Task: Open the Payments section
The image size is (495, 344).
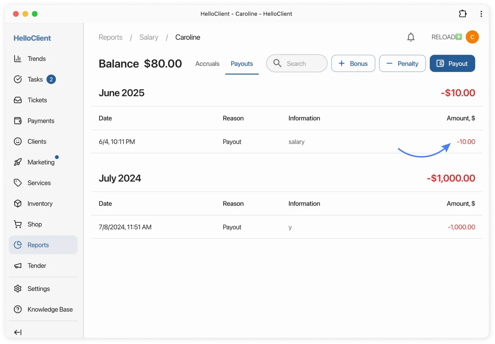Action: (x=41, y=121)
